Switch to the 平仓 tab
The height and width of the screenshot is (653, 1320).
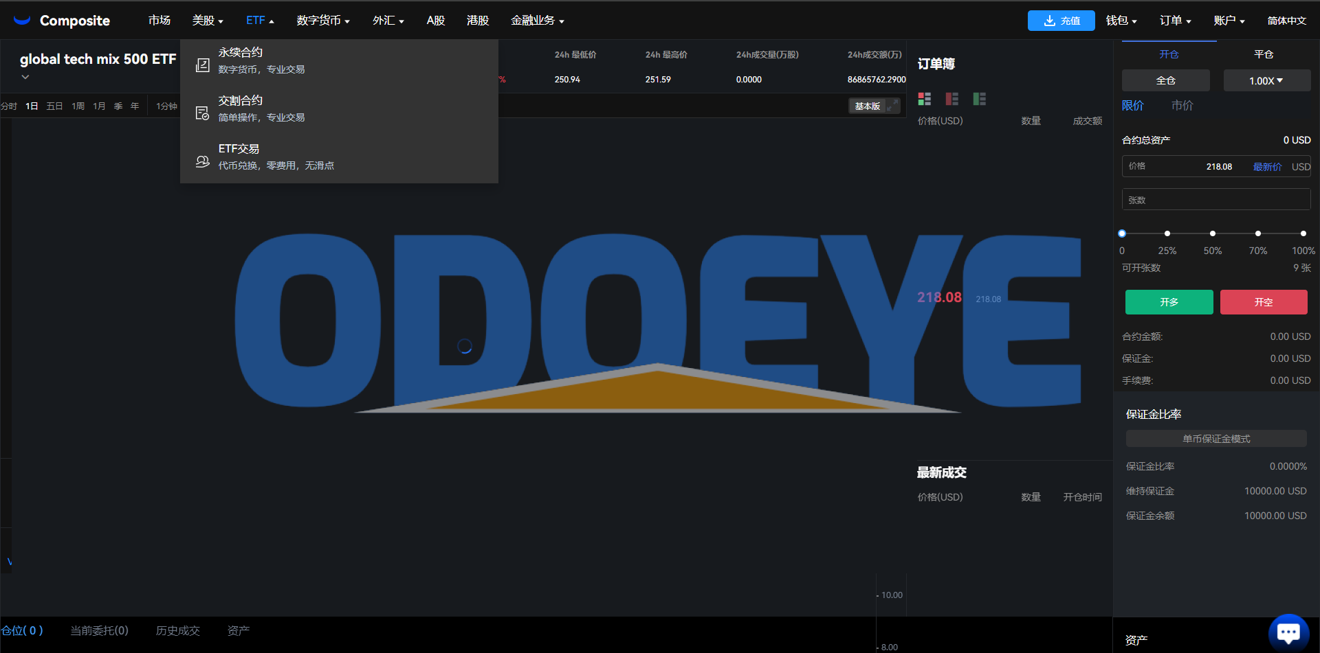click(x=1264, y=54)
